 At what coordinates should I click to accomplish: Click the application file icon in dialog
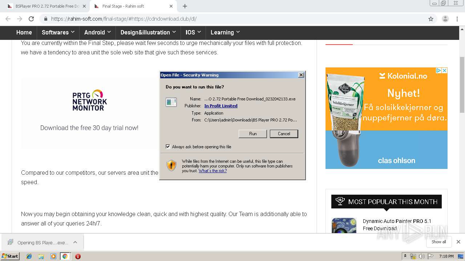pyautogui.click(x=171, y=102)
